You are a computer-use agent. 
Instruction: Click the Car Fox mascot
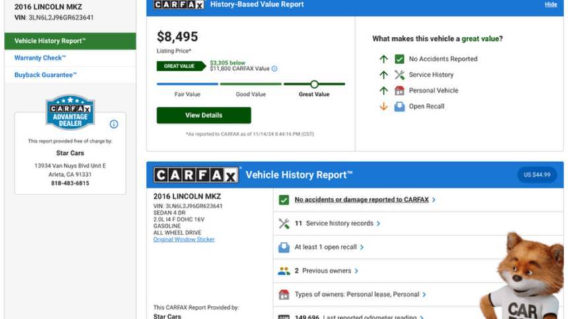coord(522,275)
